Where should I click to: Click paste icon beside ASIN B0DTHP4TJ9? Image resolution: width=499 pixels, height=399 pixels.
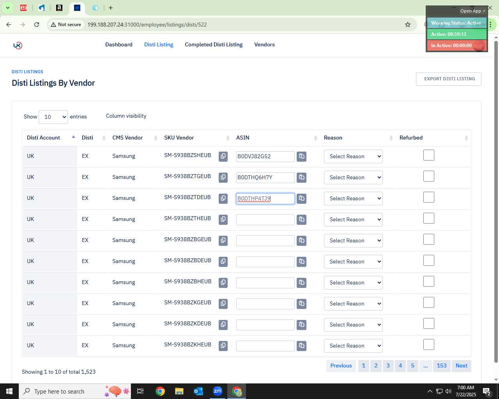point(301,198)
